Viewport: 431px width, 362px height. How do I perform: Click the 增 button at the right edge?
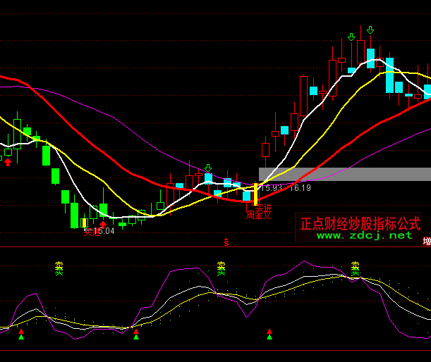(426, 242)
